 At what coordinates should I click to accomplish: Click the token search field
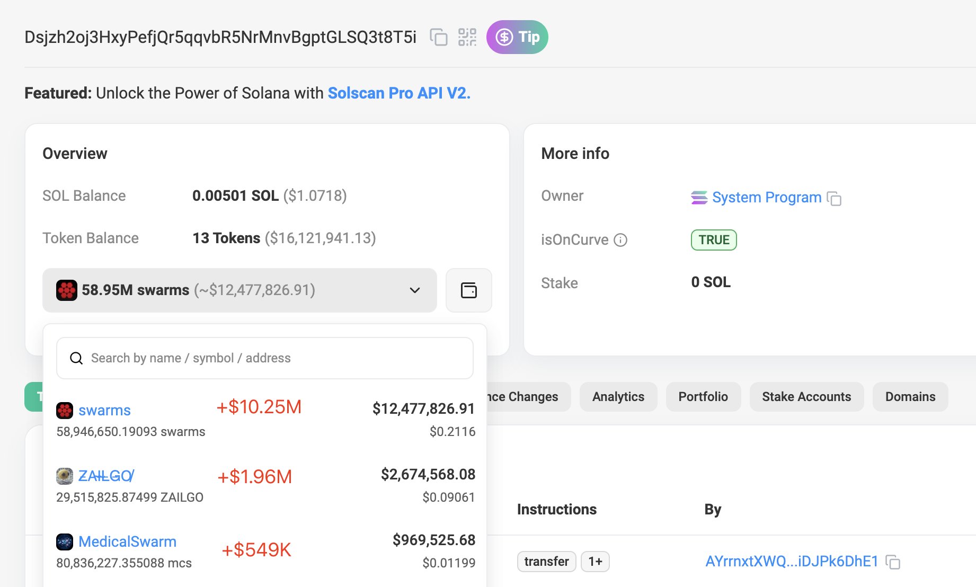pyautogui.click(x=264, y=358)
